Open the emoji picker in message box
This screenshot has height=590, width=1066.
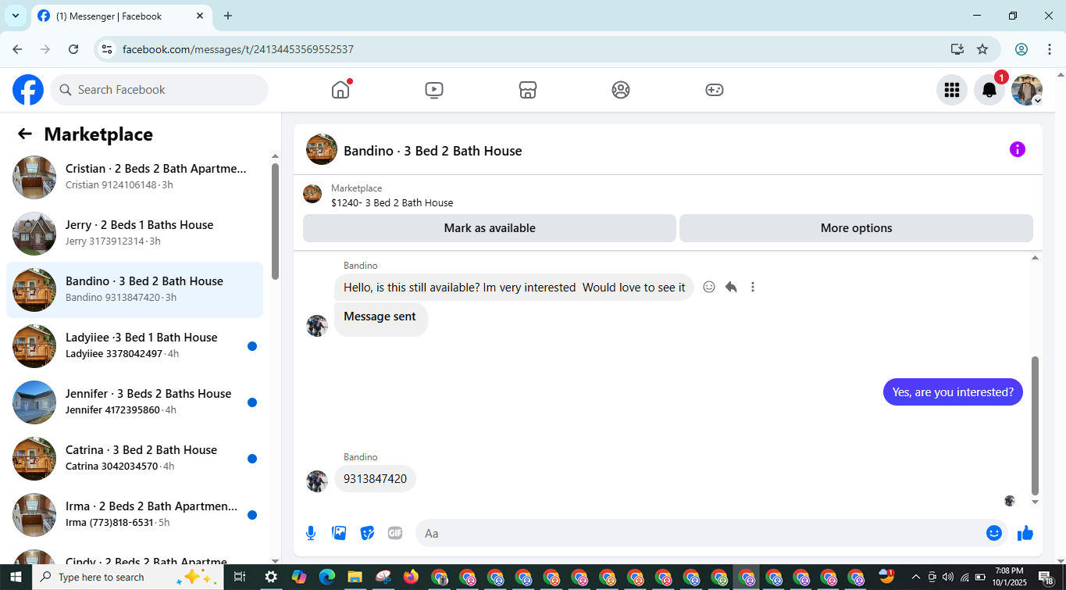pyautogui.click(x=994, y=533)
